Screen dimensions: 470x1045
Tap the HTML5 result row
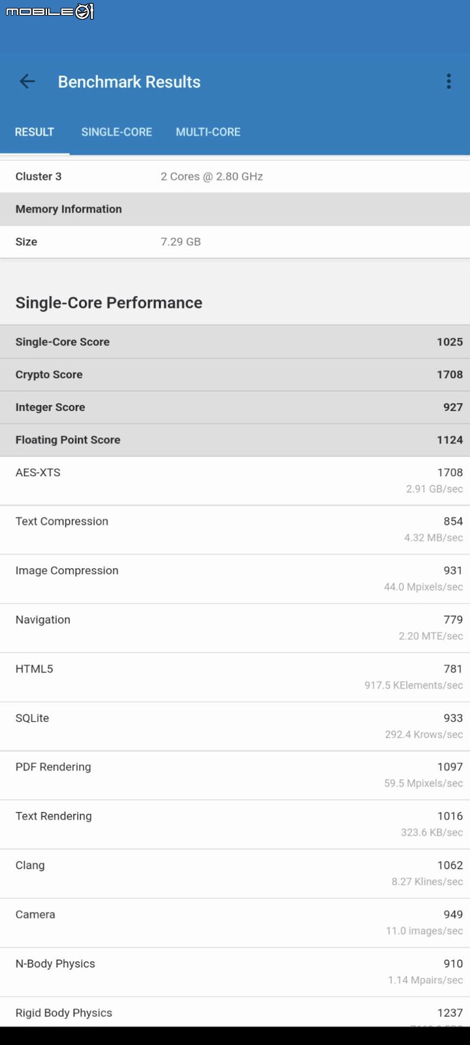235,677
